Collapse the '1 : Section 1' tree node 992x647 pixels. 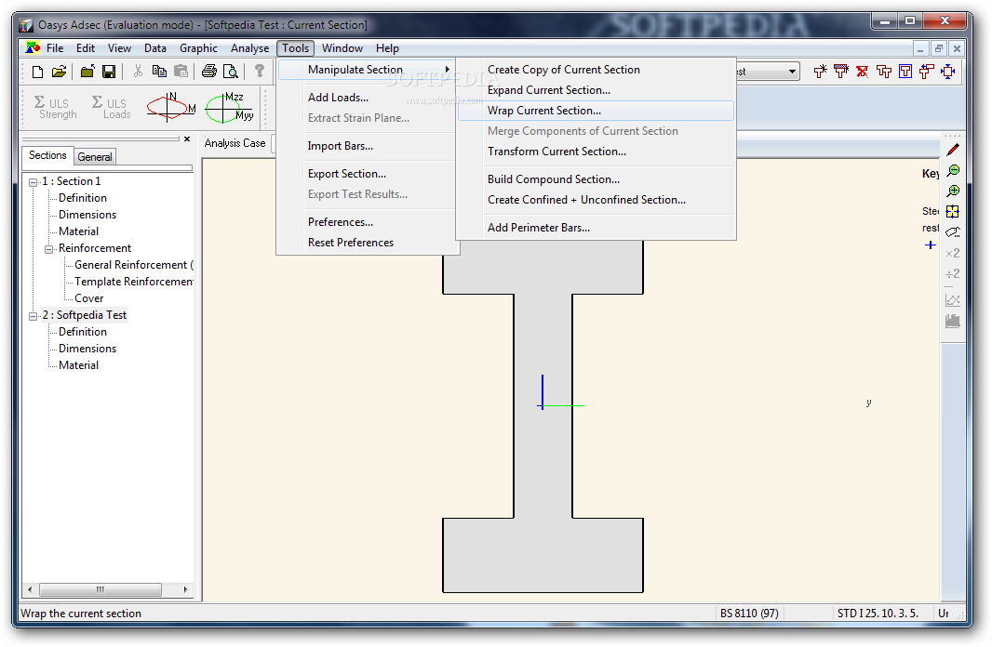pos(33,182)
